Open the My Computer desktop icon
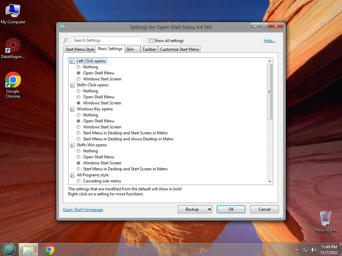Viewport: 342px width, 256px height. [x=13, y=14]
